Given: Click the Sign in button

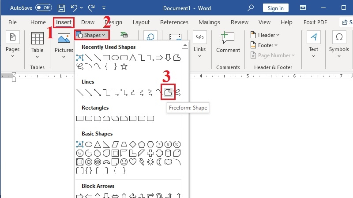Looking at the screenshot, I should point(275,8).
